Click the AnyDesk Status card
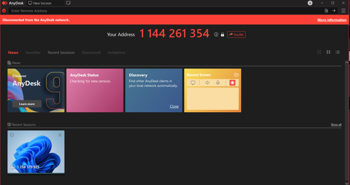 click(95, 90)
